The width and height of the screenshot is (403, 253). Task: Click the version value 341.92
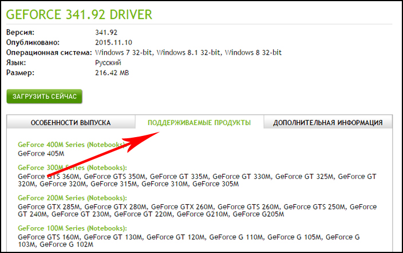107,32
